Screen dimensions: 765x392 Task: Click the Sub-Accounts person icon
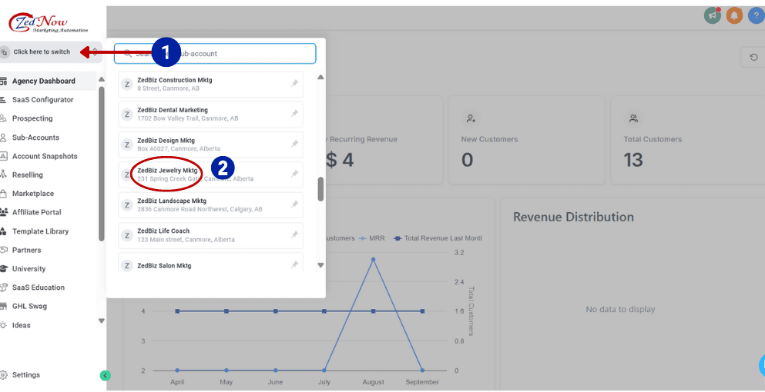click(3, 138)
